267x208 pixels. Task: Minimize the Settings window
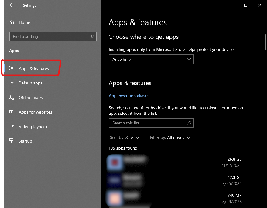click(x=231, y=5)
